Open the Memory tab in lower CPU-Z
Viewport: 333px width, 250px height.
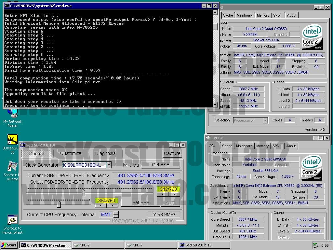262,146
